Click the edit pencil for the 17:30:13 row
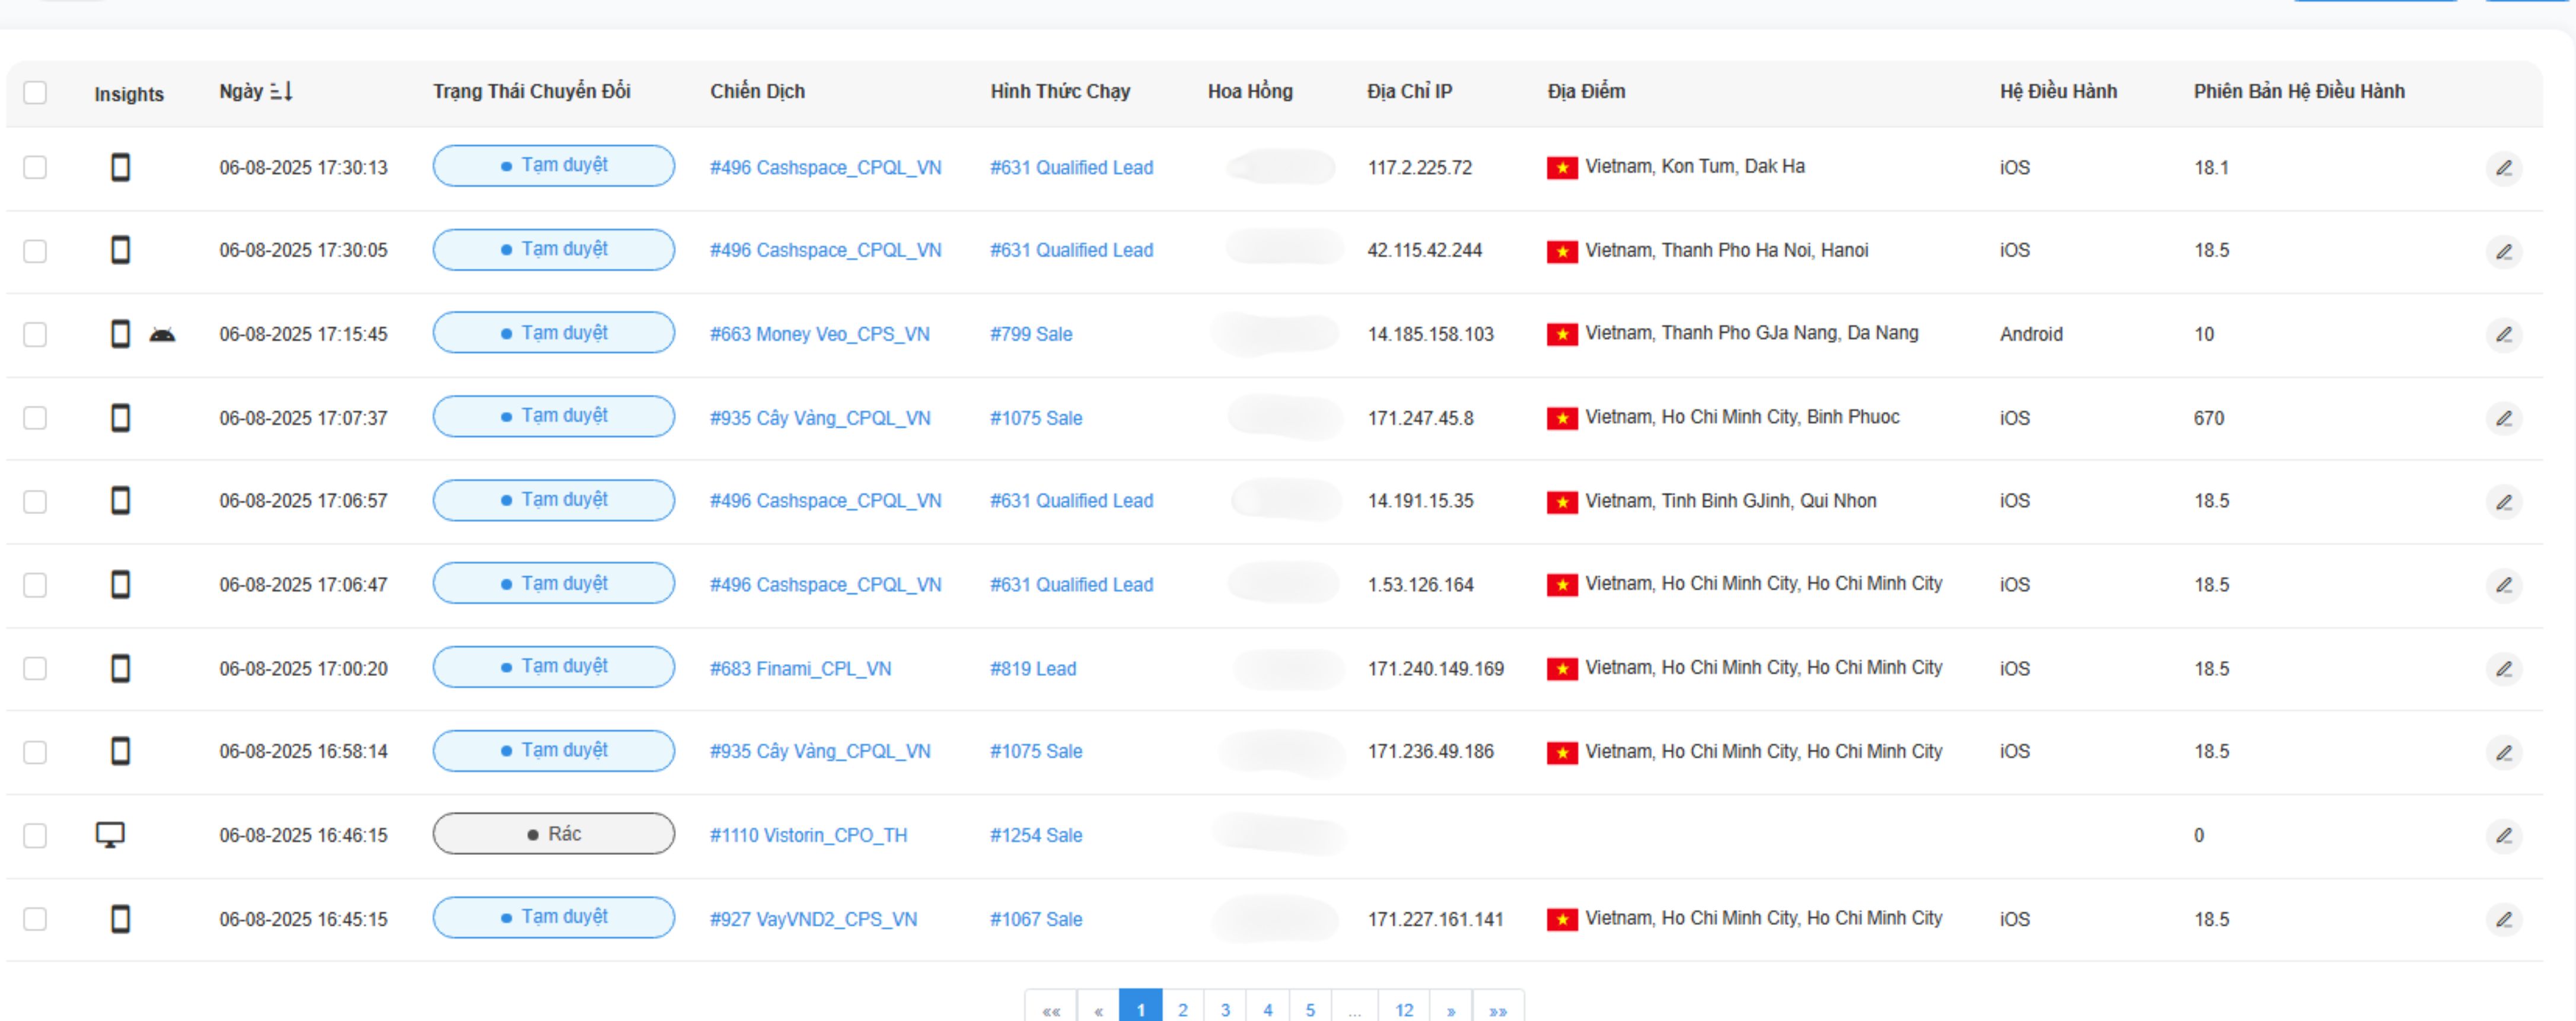The height and width of the screenshot is (1021, 2576). coord(2503,168)
